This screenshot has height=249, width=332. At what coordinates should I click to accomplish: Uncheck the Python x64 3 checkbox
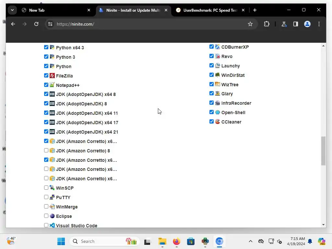click(x=46, y=47)
